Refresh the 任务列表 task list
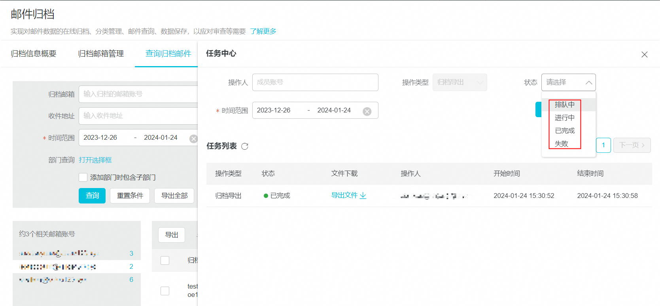 point(245,146)
